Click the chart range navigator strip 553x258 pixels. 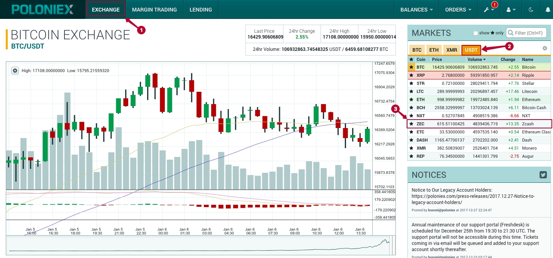[201, 246]
